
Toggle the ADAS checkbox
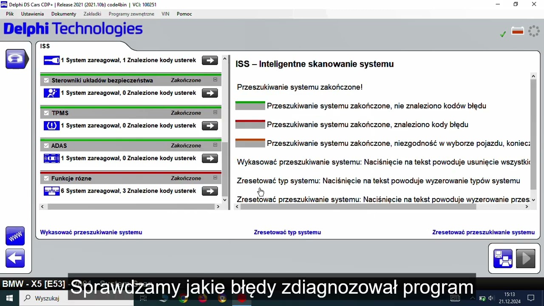(46, 146)
